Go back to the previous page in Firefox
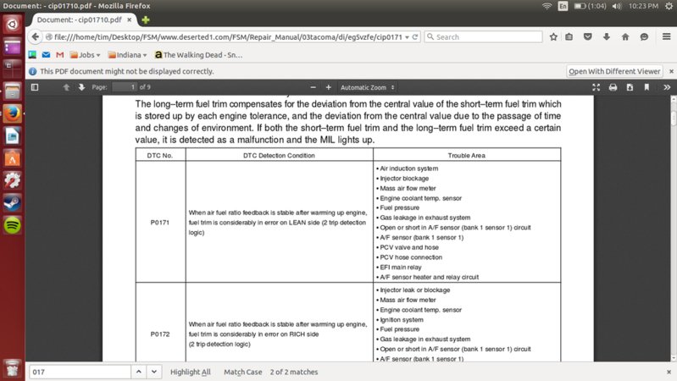 36,36
